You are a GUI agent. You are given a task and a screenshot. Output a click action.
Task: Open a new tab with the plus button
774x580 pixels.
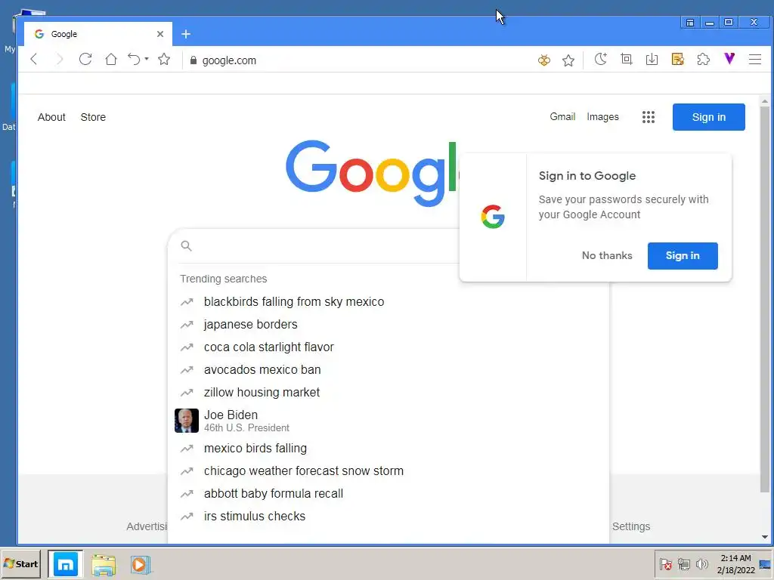pos(186,34)
